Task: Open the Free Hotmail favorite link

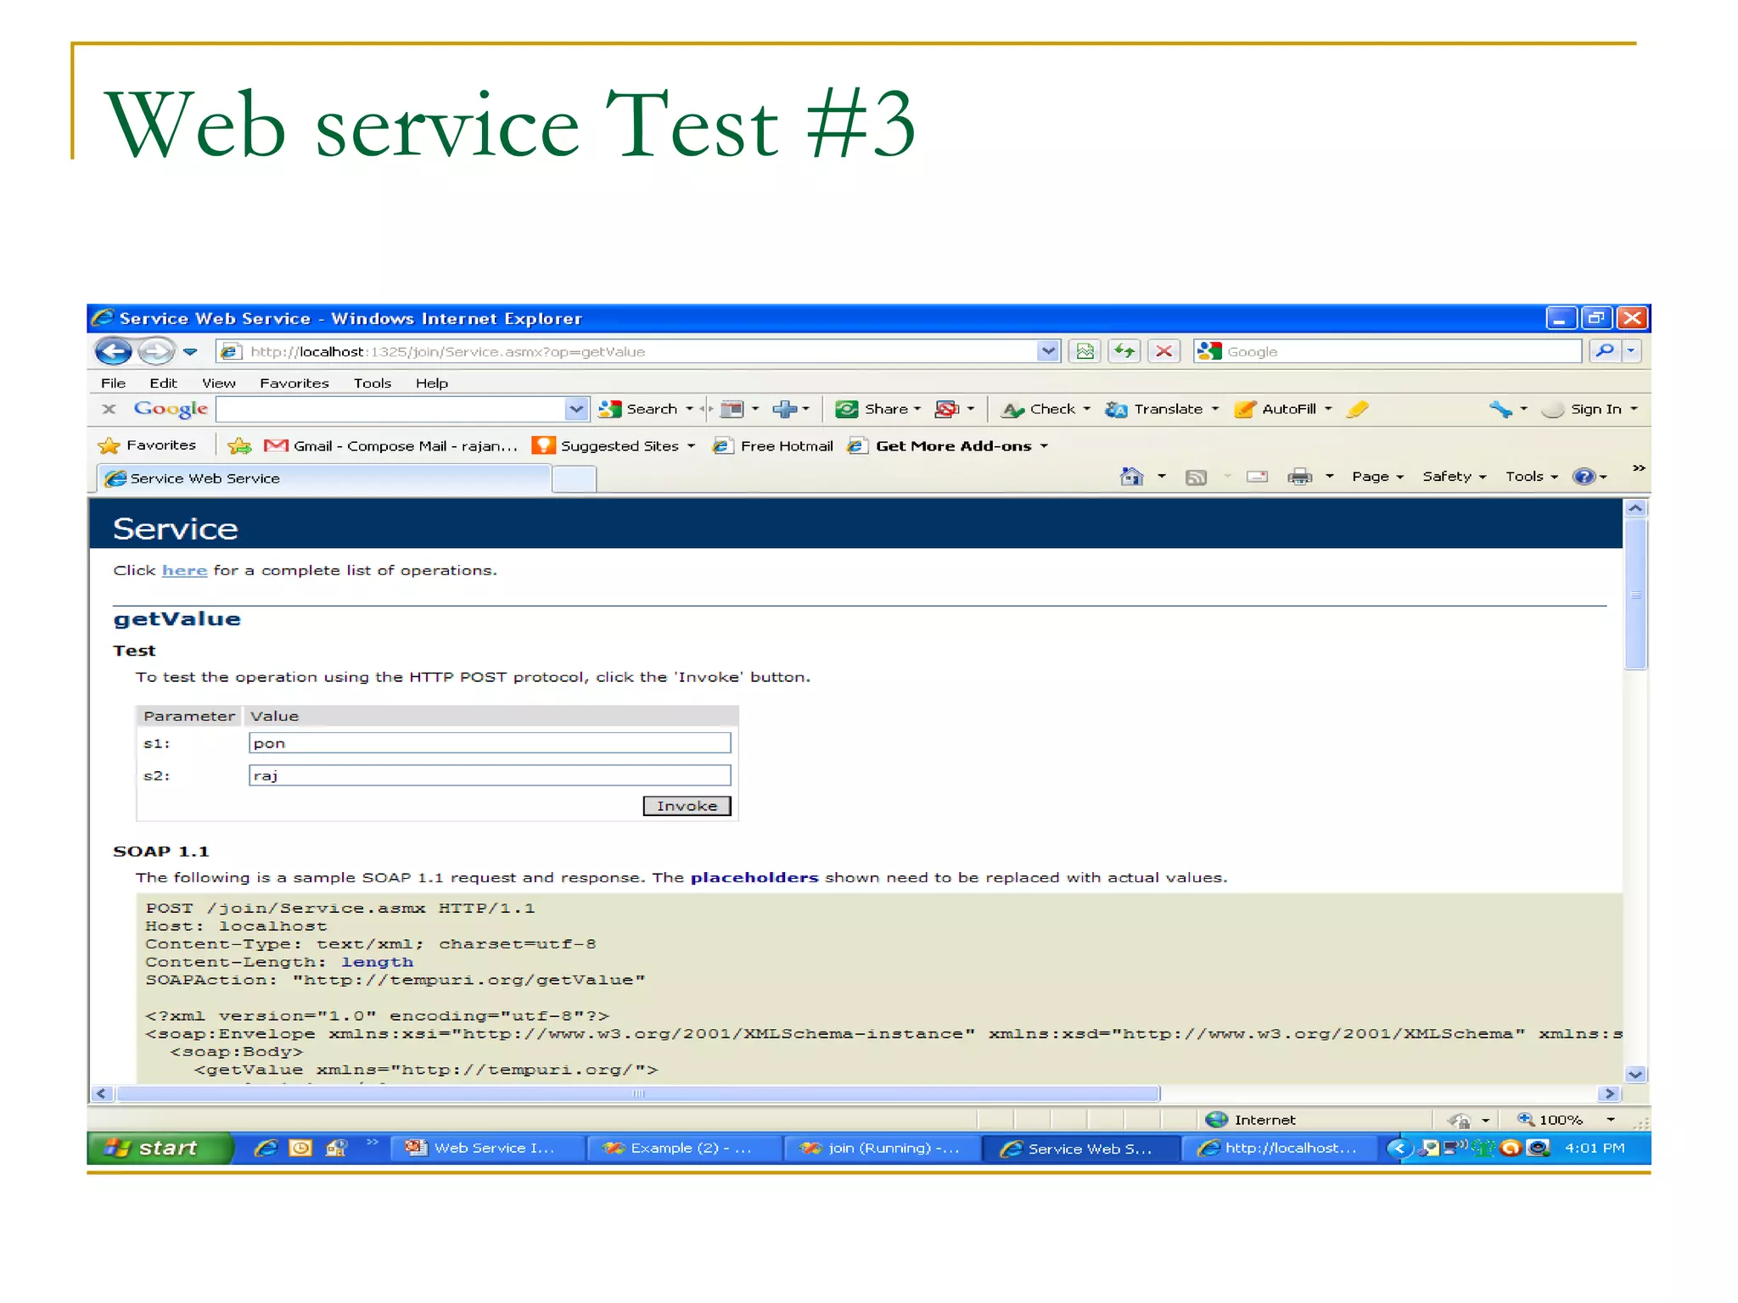Action: click(x=773, y=446)
